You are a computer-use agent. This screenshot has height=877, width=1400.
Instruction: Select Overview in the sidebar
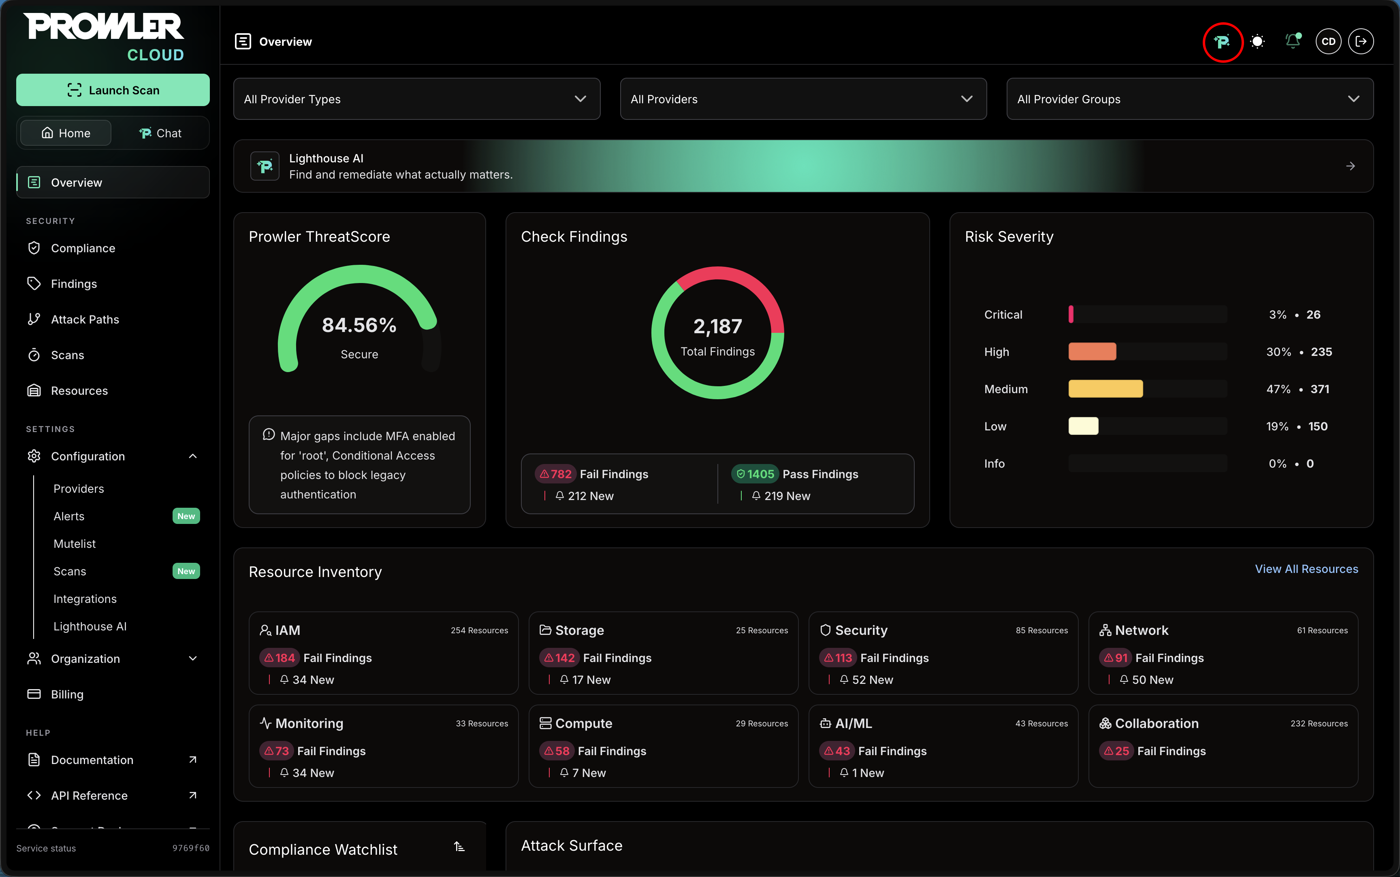[113, 182]
